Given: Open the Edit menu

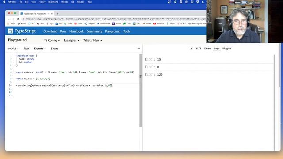Looking at the screenshot, I should point(27,2).
